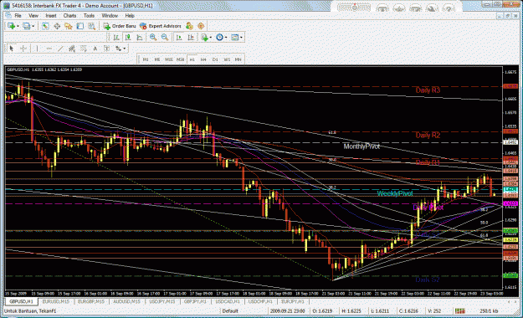Viewport: 523px width, 318px height.
Task: Switch to the EURGBP,M15 chart tab
Action: (91, 301)
